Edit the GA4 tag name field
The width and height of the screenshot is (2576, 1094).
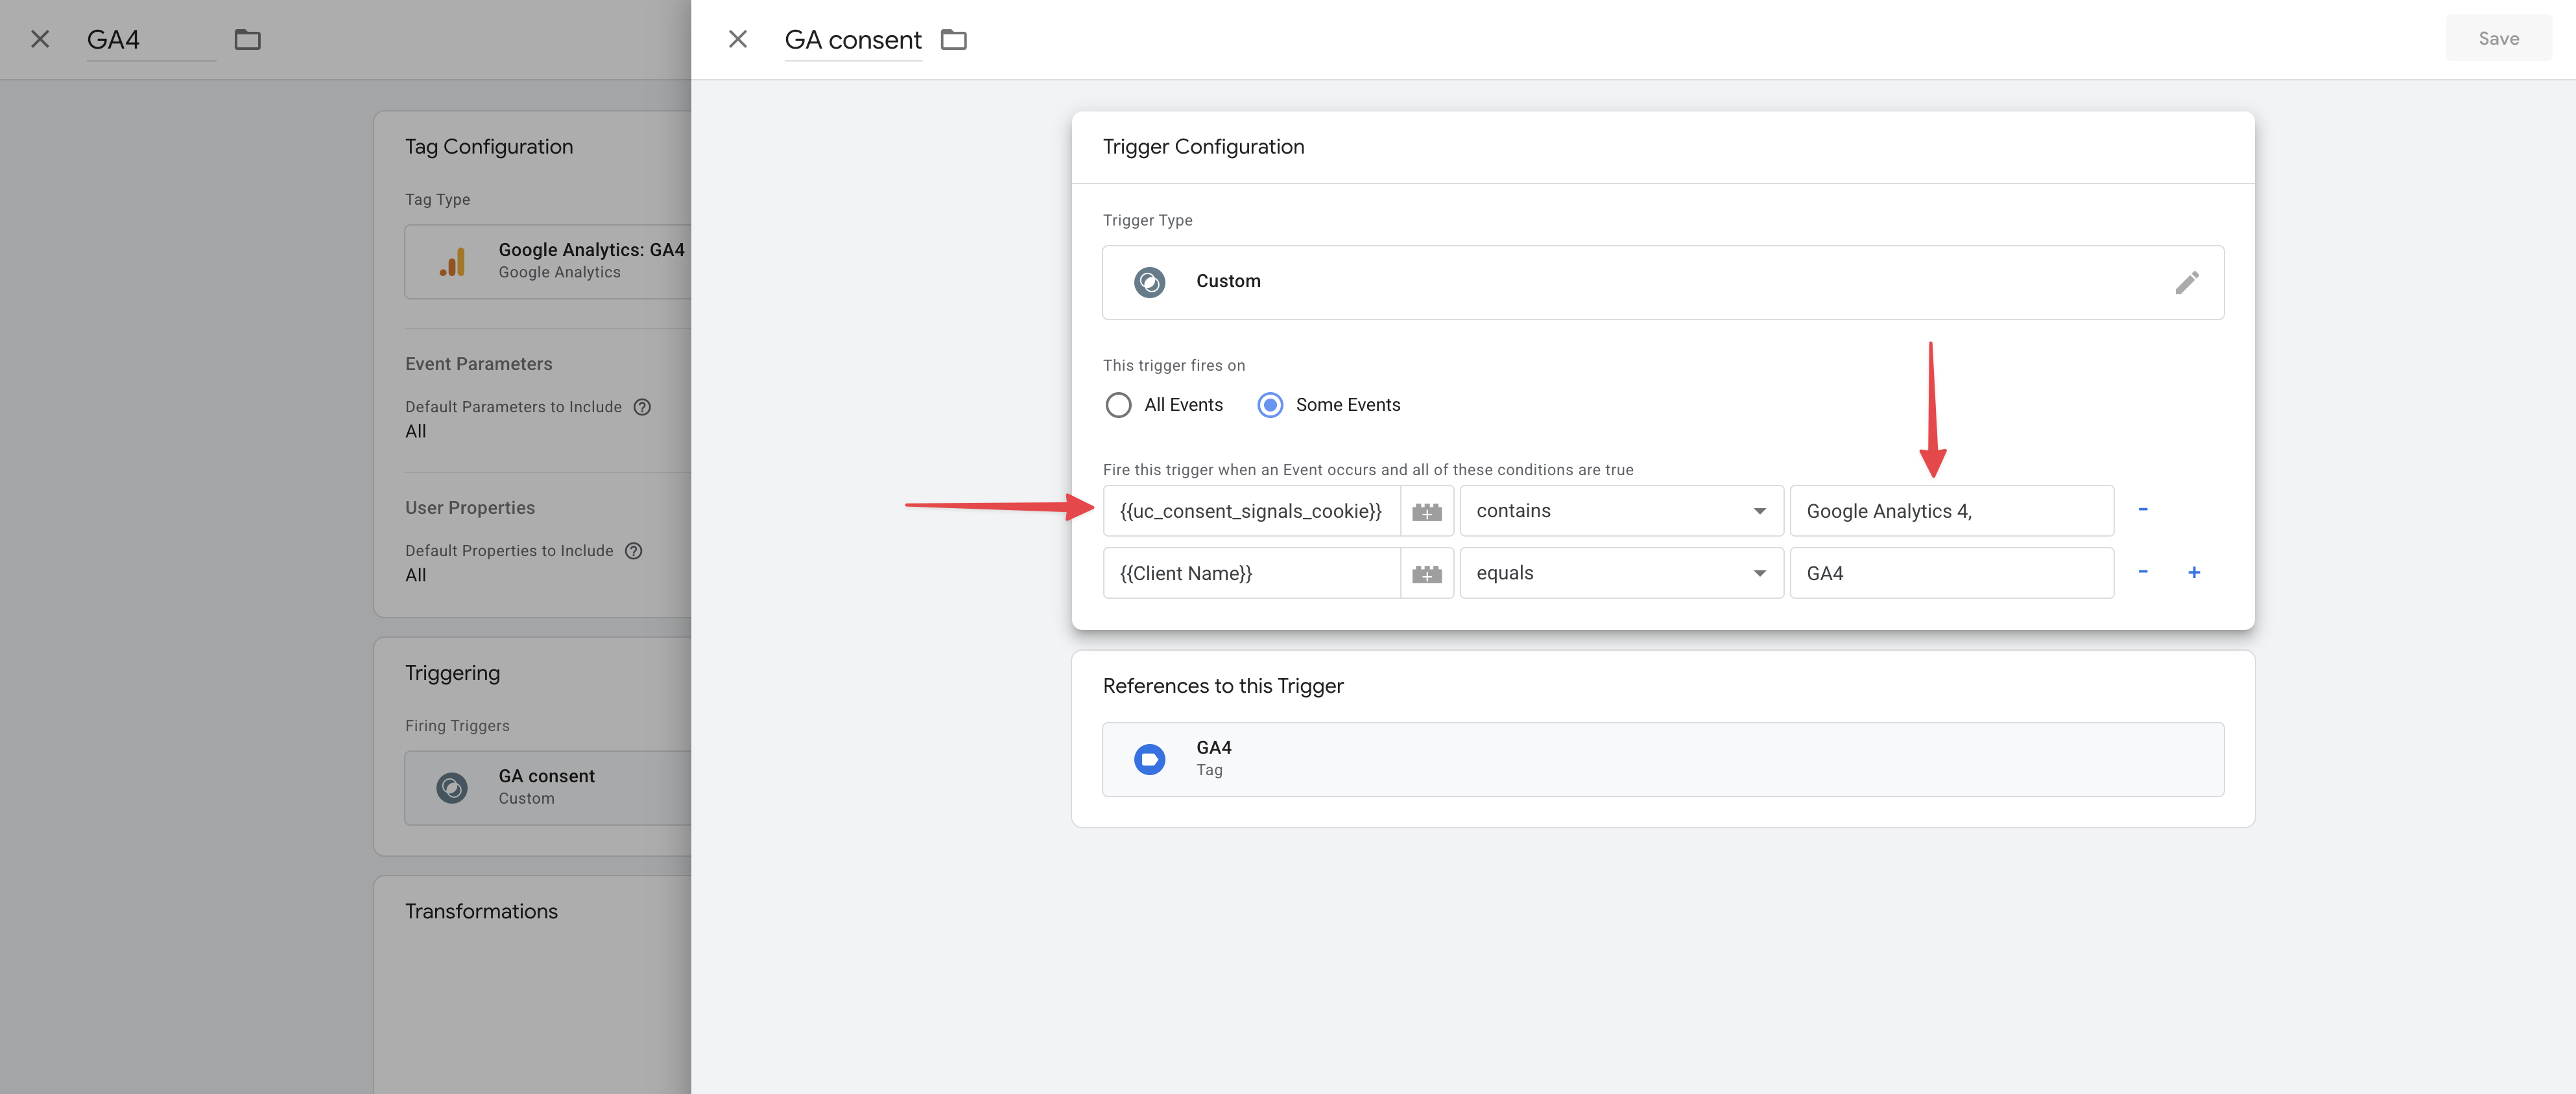click(151, 40)
